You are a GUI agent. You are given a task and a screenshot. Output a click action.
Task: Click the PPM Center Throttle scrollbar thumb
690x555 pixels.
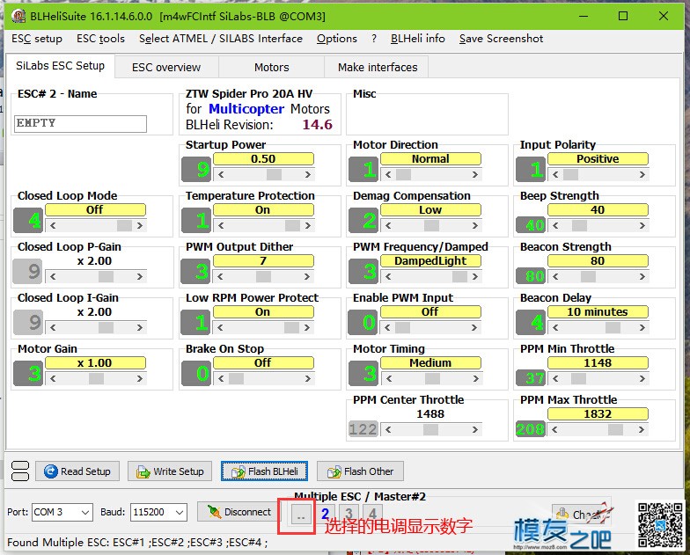(x=430, y=429)
